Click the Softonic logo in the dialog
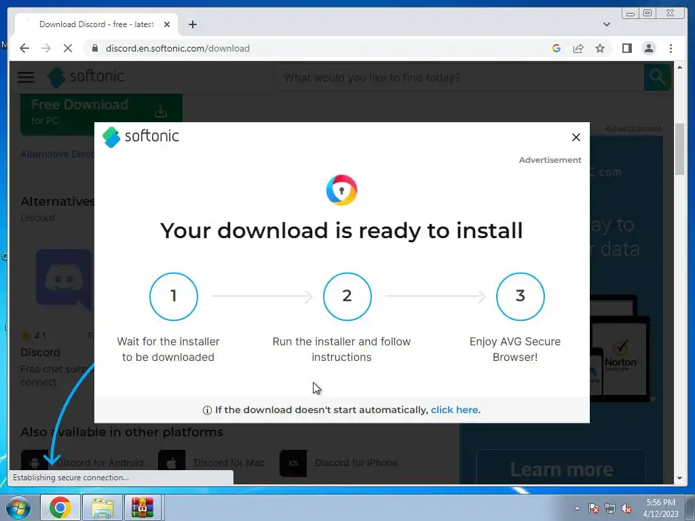Image resolution: width=695 pixels, height=521 pixels. (140, 136)
